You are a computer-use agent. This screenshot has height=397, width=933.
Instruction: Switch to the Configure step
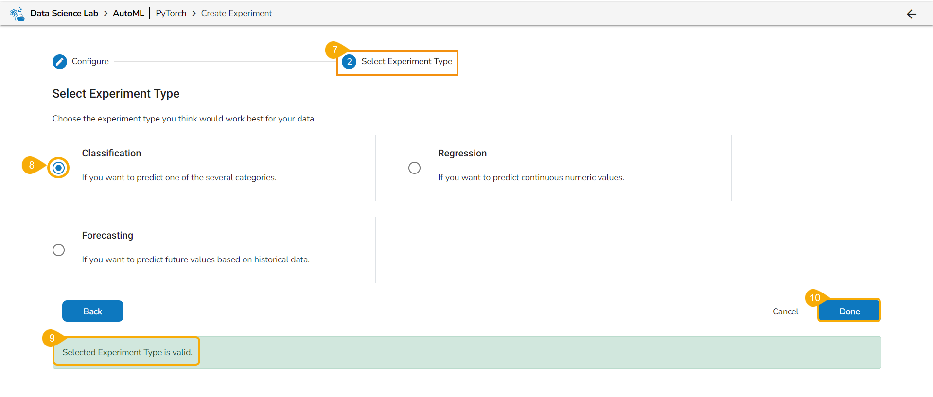[90, 62]
